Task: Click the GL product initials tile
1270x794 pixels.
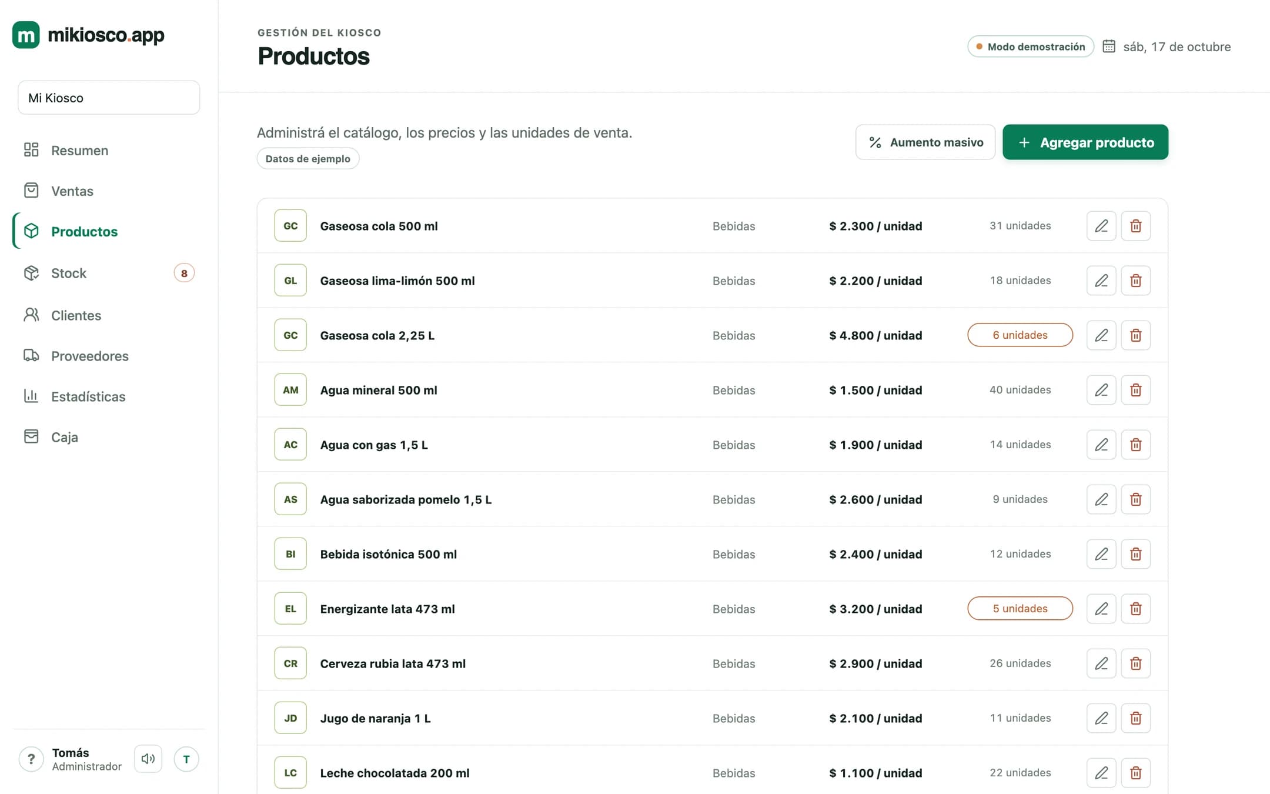Action: point(290,281)
